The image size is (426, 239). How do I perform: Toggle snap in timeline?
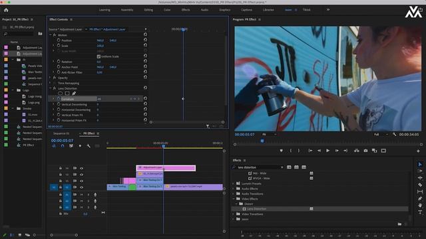click(x=63, y=146)
